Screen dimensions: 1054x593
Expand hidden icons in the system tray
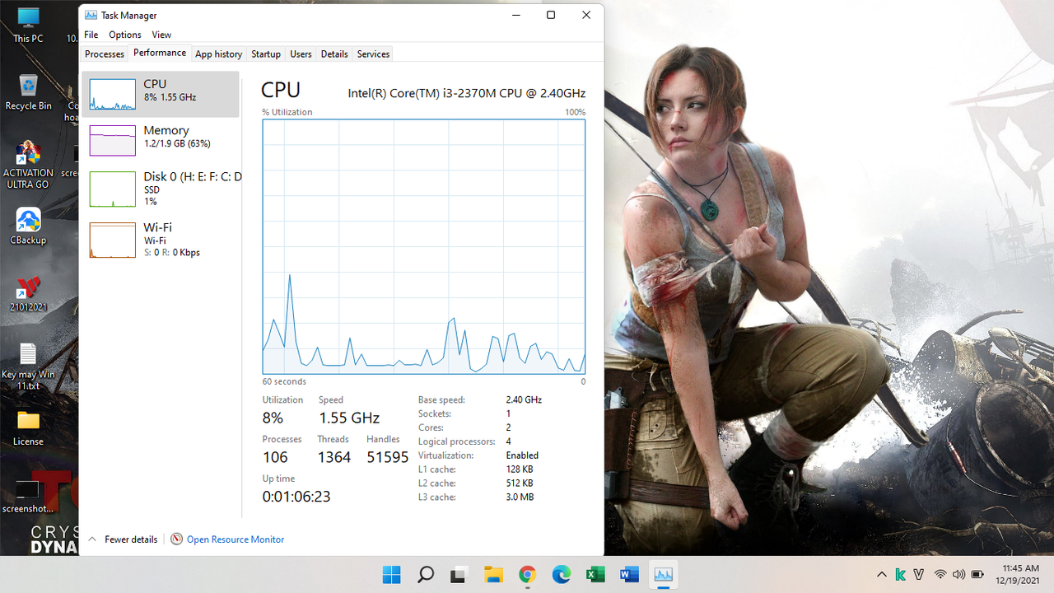pyautogui.click(x=881, y=574)
